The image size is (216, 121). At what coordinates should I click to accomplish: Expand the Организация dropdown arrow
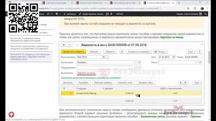(x=136, y=63)
